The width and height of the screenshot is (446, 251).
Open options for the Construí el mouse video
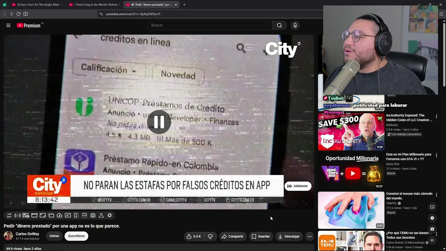click(436, 195)
